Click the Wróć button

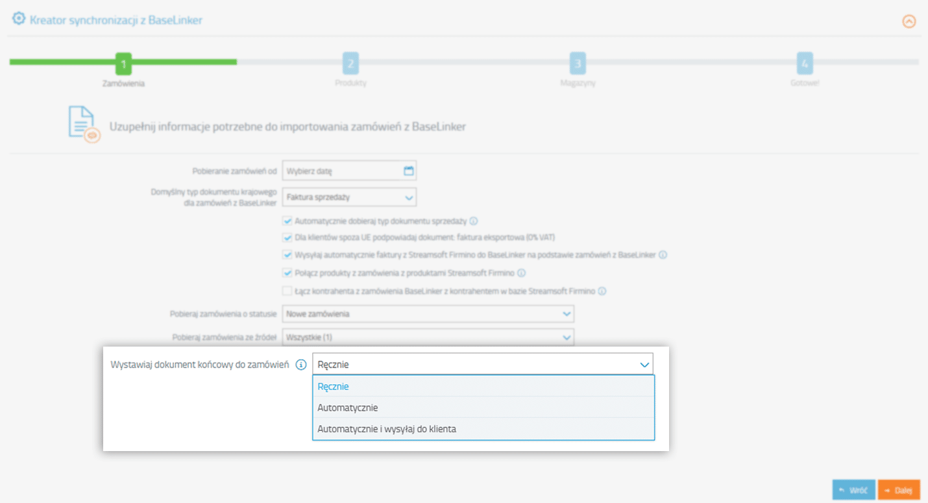point(854,490)
